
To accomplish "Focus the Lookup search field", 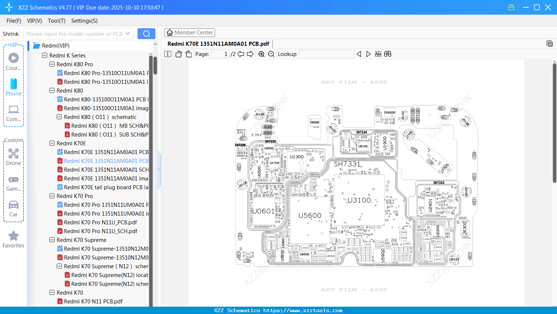I will pos(326,54).
